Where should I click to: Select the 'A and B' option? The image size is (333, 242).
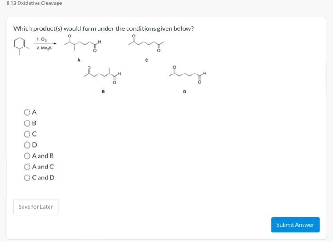(x=27, y=156)
